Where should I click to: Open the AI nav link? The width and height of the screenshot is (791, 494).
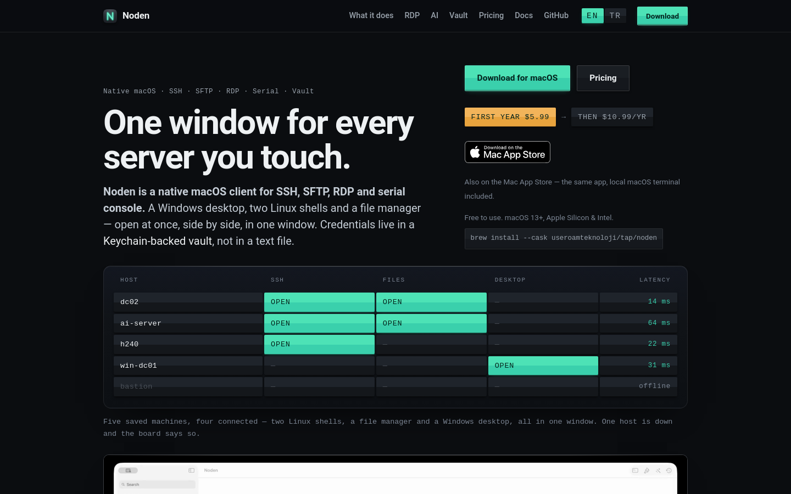(435, 15)
